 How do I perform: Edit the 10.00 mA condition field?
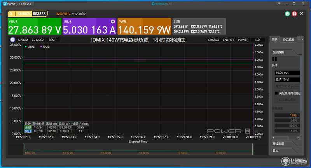(287, 73)
